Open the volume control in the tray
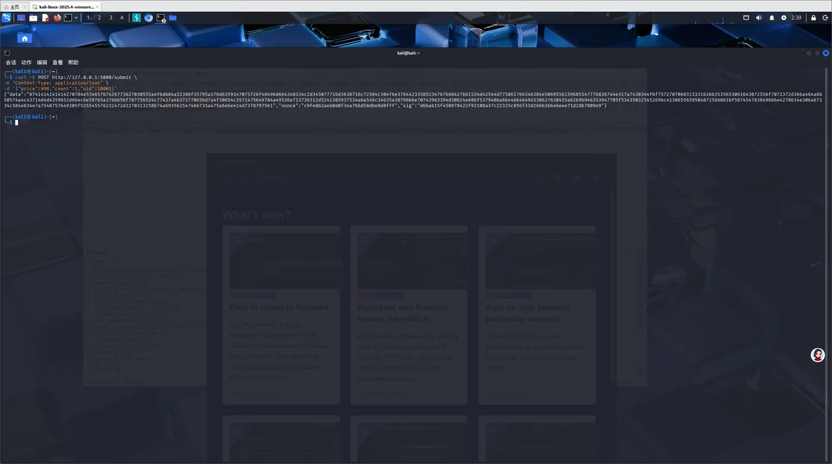The image size is (832, 464). pos(759,18)
